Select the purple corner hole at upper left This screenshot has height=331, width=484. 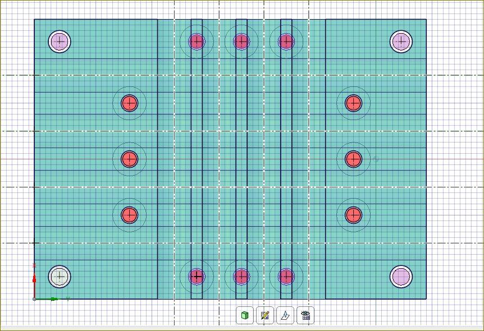click(x=60, y=42)
